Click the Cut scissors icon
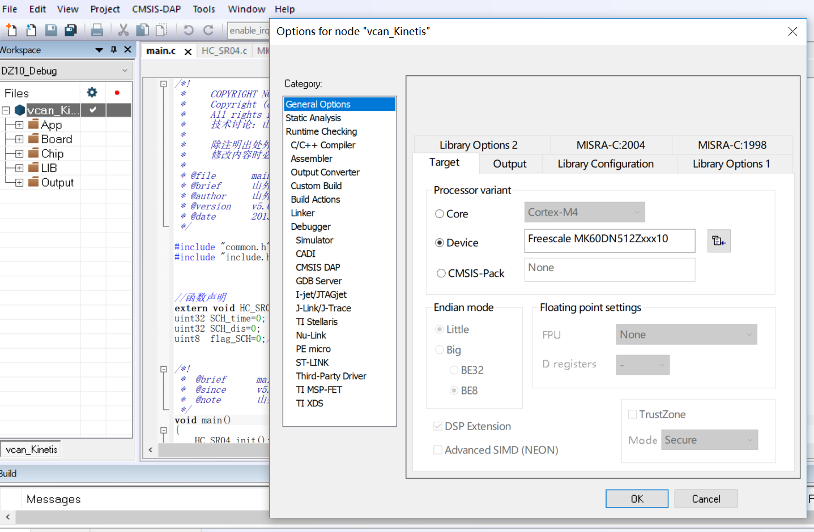The height and width of the screenshot is (532, 814). pyautogui.click(x=123, y=30)
